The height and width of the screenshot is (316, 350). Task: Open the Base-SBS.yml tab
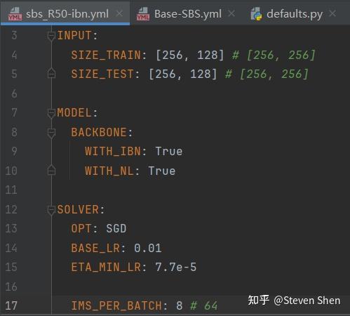pos(188,14)
